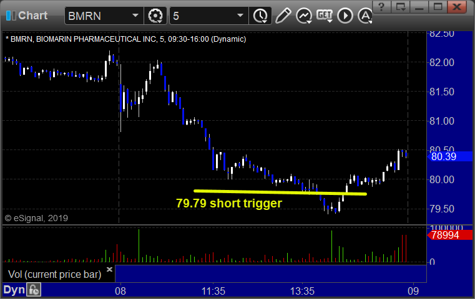Click the 80.00 price axis label

tap(442, 179)
